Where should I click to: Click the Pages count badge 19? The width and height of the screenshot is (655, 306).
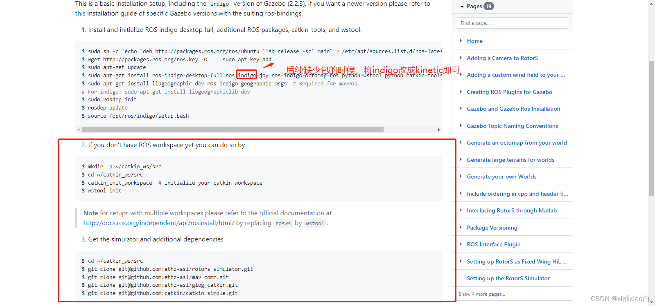coord(489,6)
